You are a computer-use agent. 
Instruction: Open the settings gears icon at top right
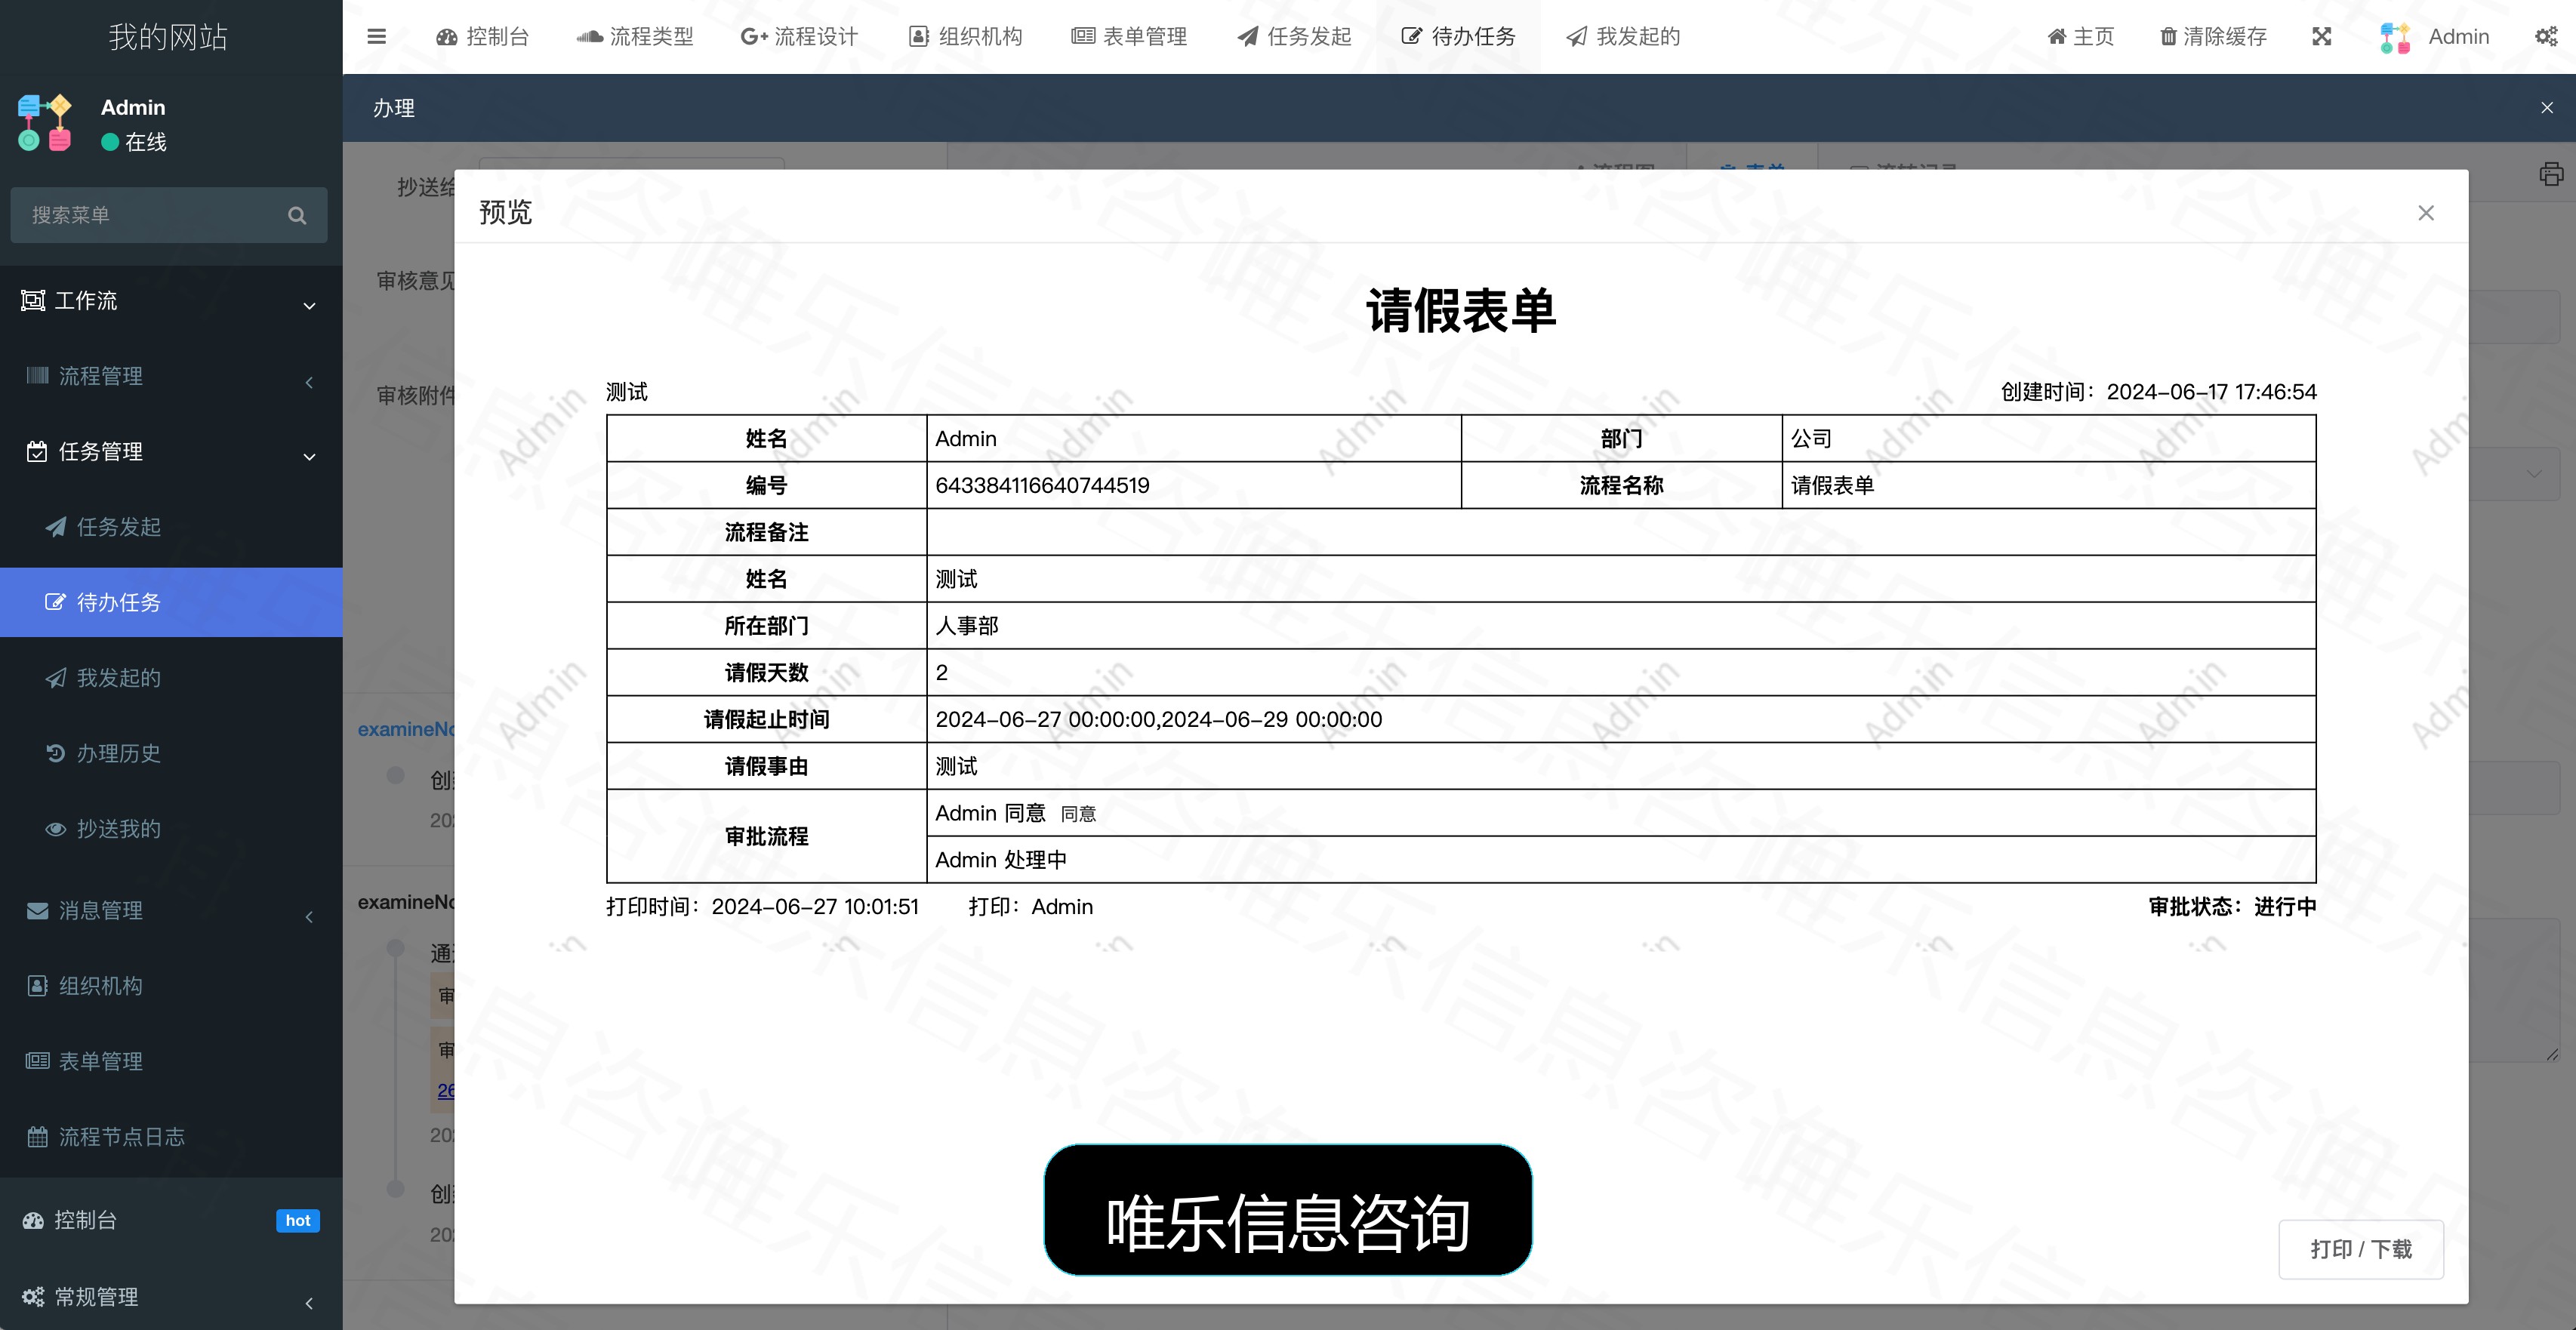coord(2546,37)
